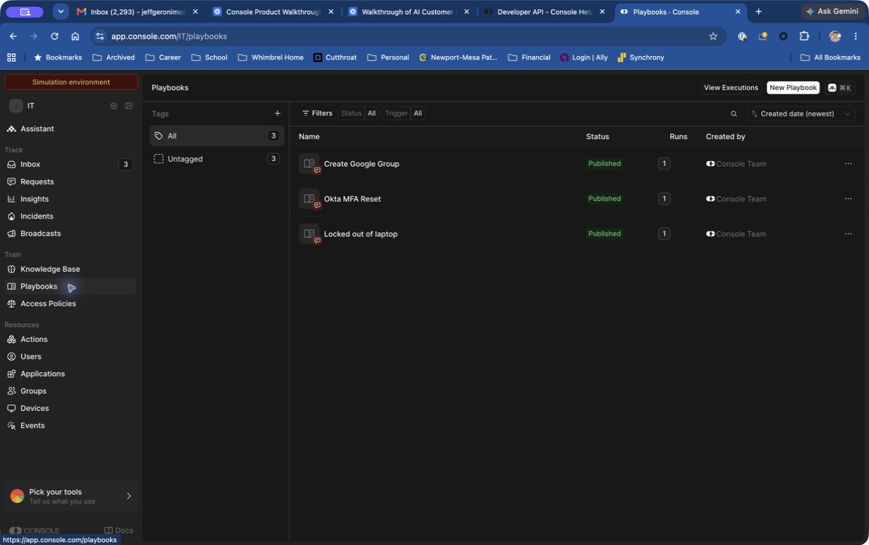Click the Okta MFA Reset playbook icon
Image resolution: width=869 pixels, height=545 pixels.
(309, 199)
